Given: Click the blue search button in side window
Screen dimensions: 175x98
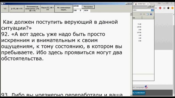Looking at the screenshot, I should coord(152,10).
